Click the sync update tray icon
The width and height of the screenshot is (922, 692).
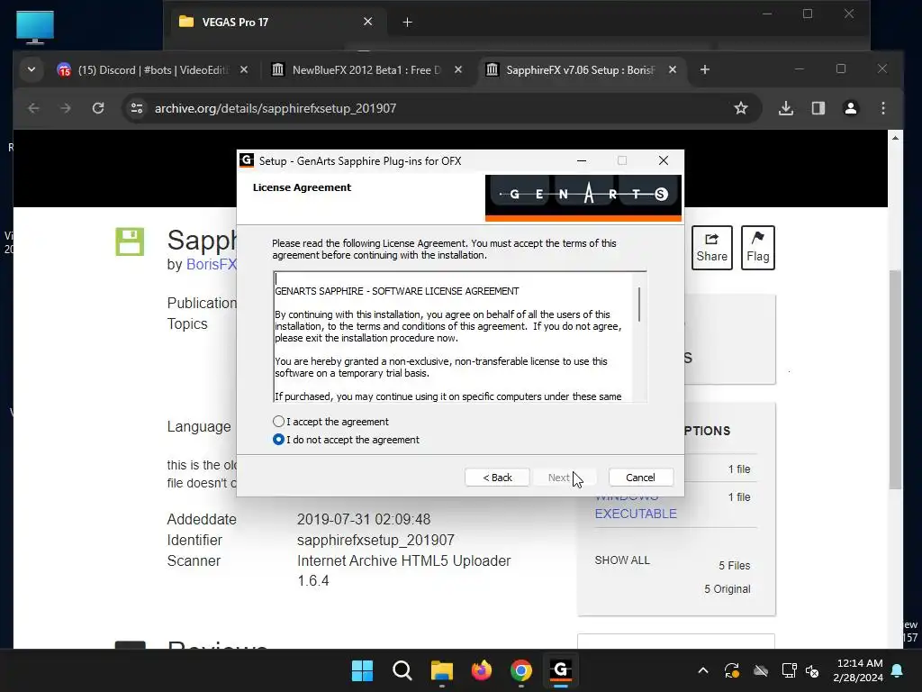click(731, 670)
